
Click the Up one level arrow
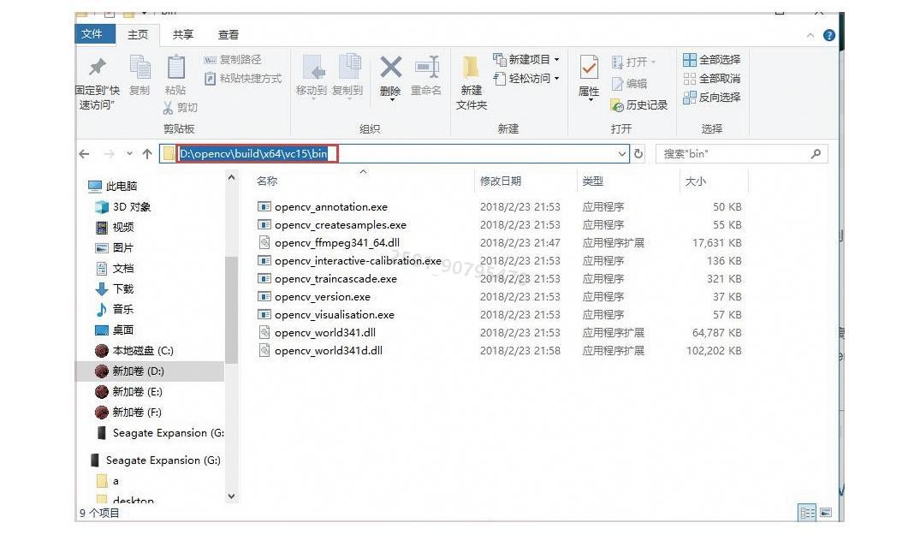tap(146, 154)
